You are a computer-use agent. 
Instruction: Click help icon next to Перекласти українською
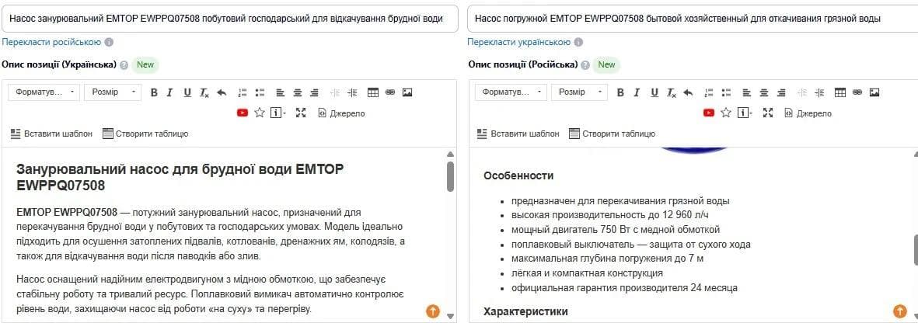click(578, 42)
